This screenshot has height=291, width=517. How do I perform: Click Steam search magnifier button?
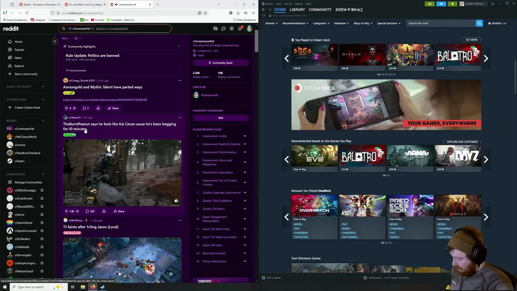[479, 23]
